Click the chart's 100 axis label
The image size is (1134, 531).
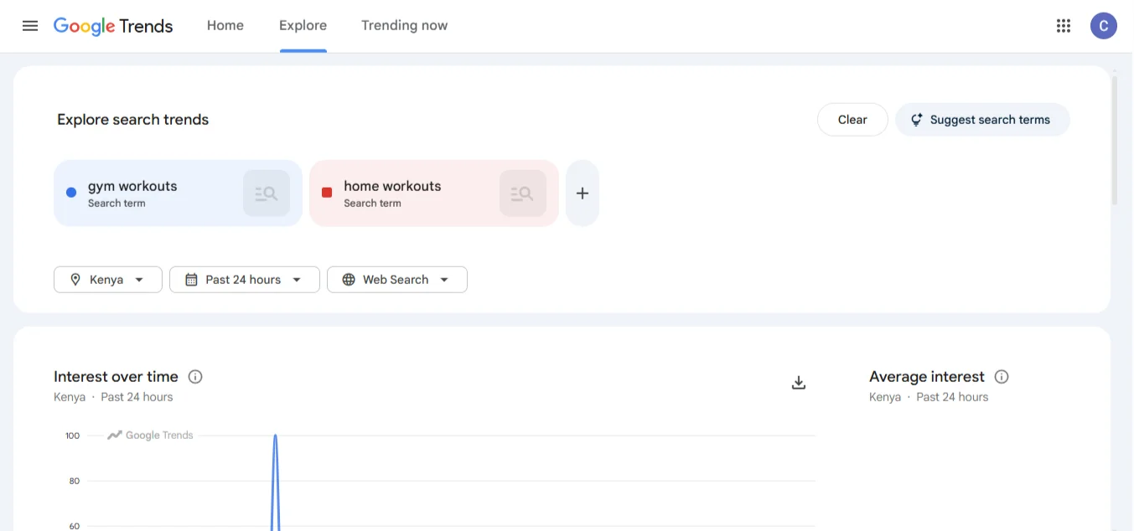72,436
